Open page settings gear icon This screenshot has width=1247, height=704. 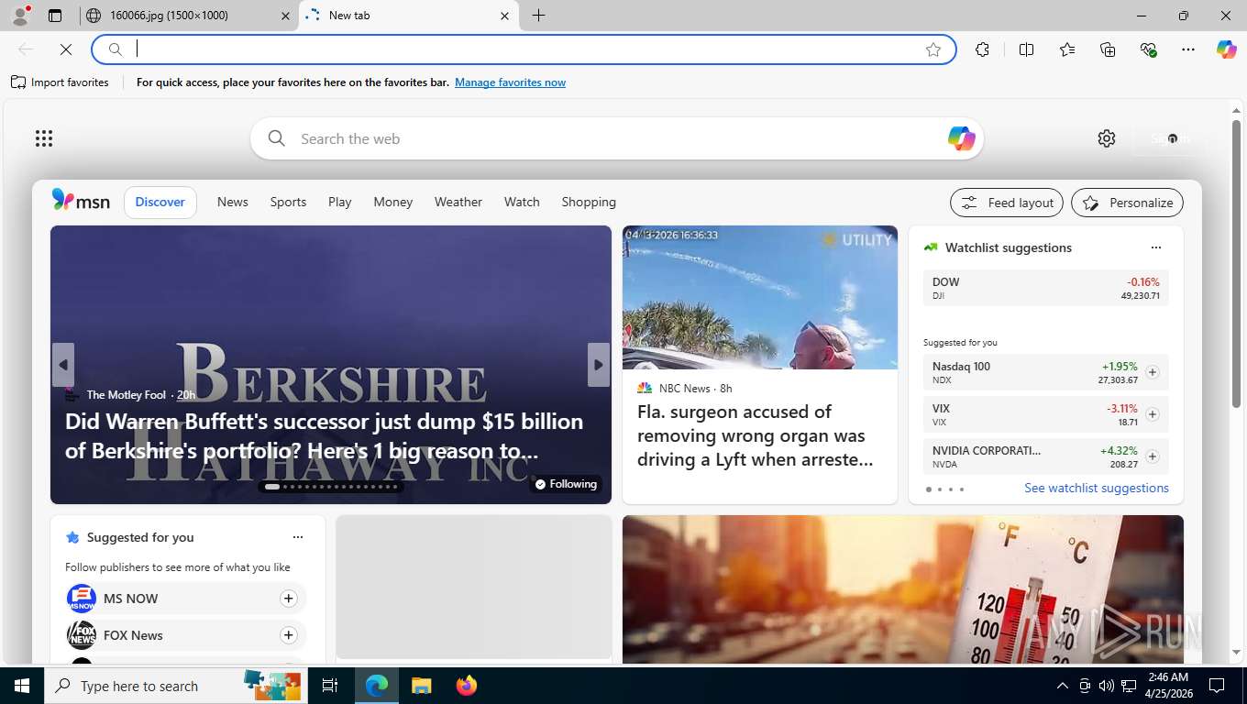coord(1107,138)
